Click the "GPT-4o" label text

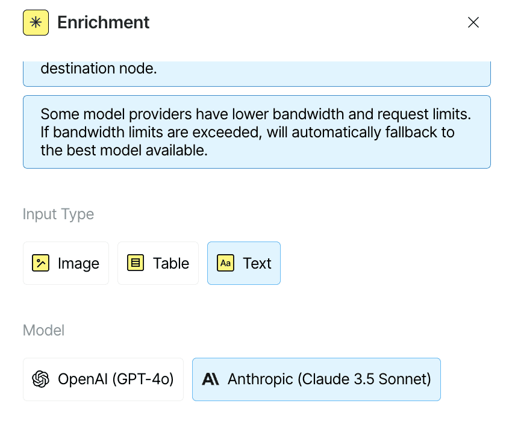click(143, 379)
